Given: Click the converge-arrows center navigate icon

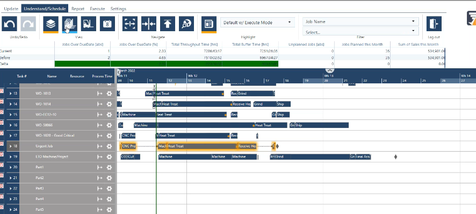Looking at the screenshot, I should [149, 24].
